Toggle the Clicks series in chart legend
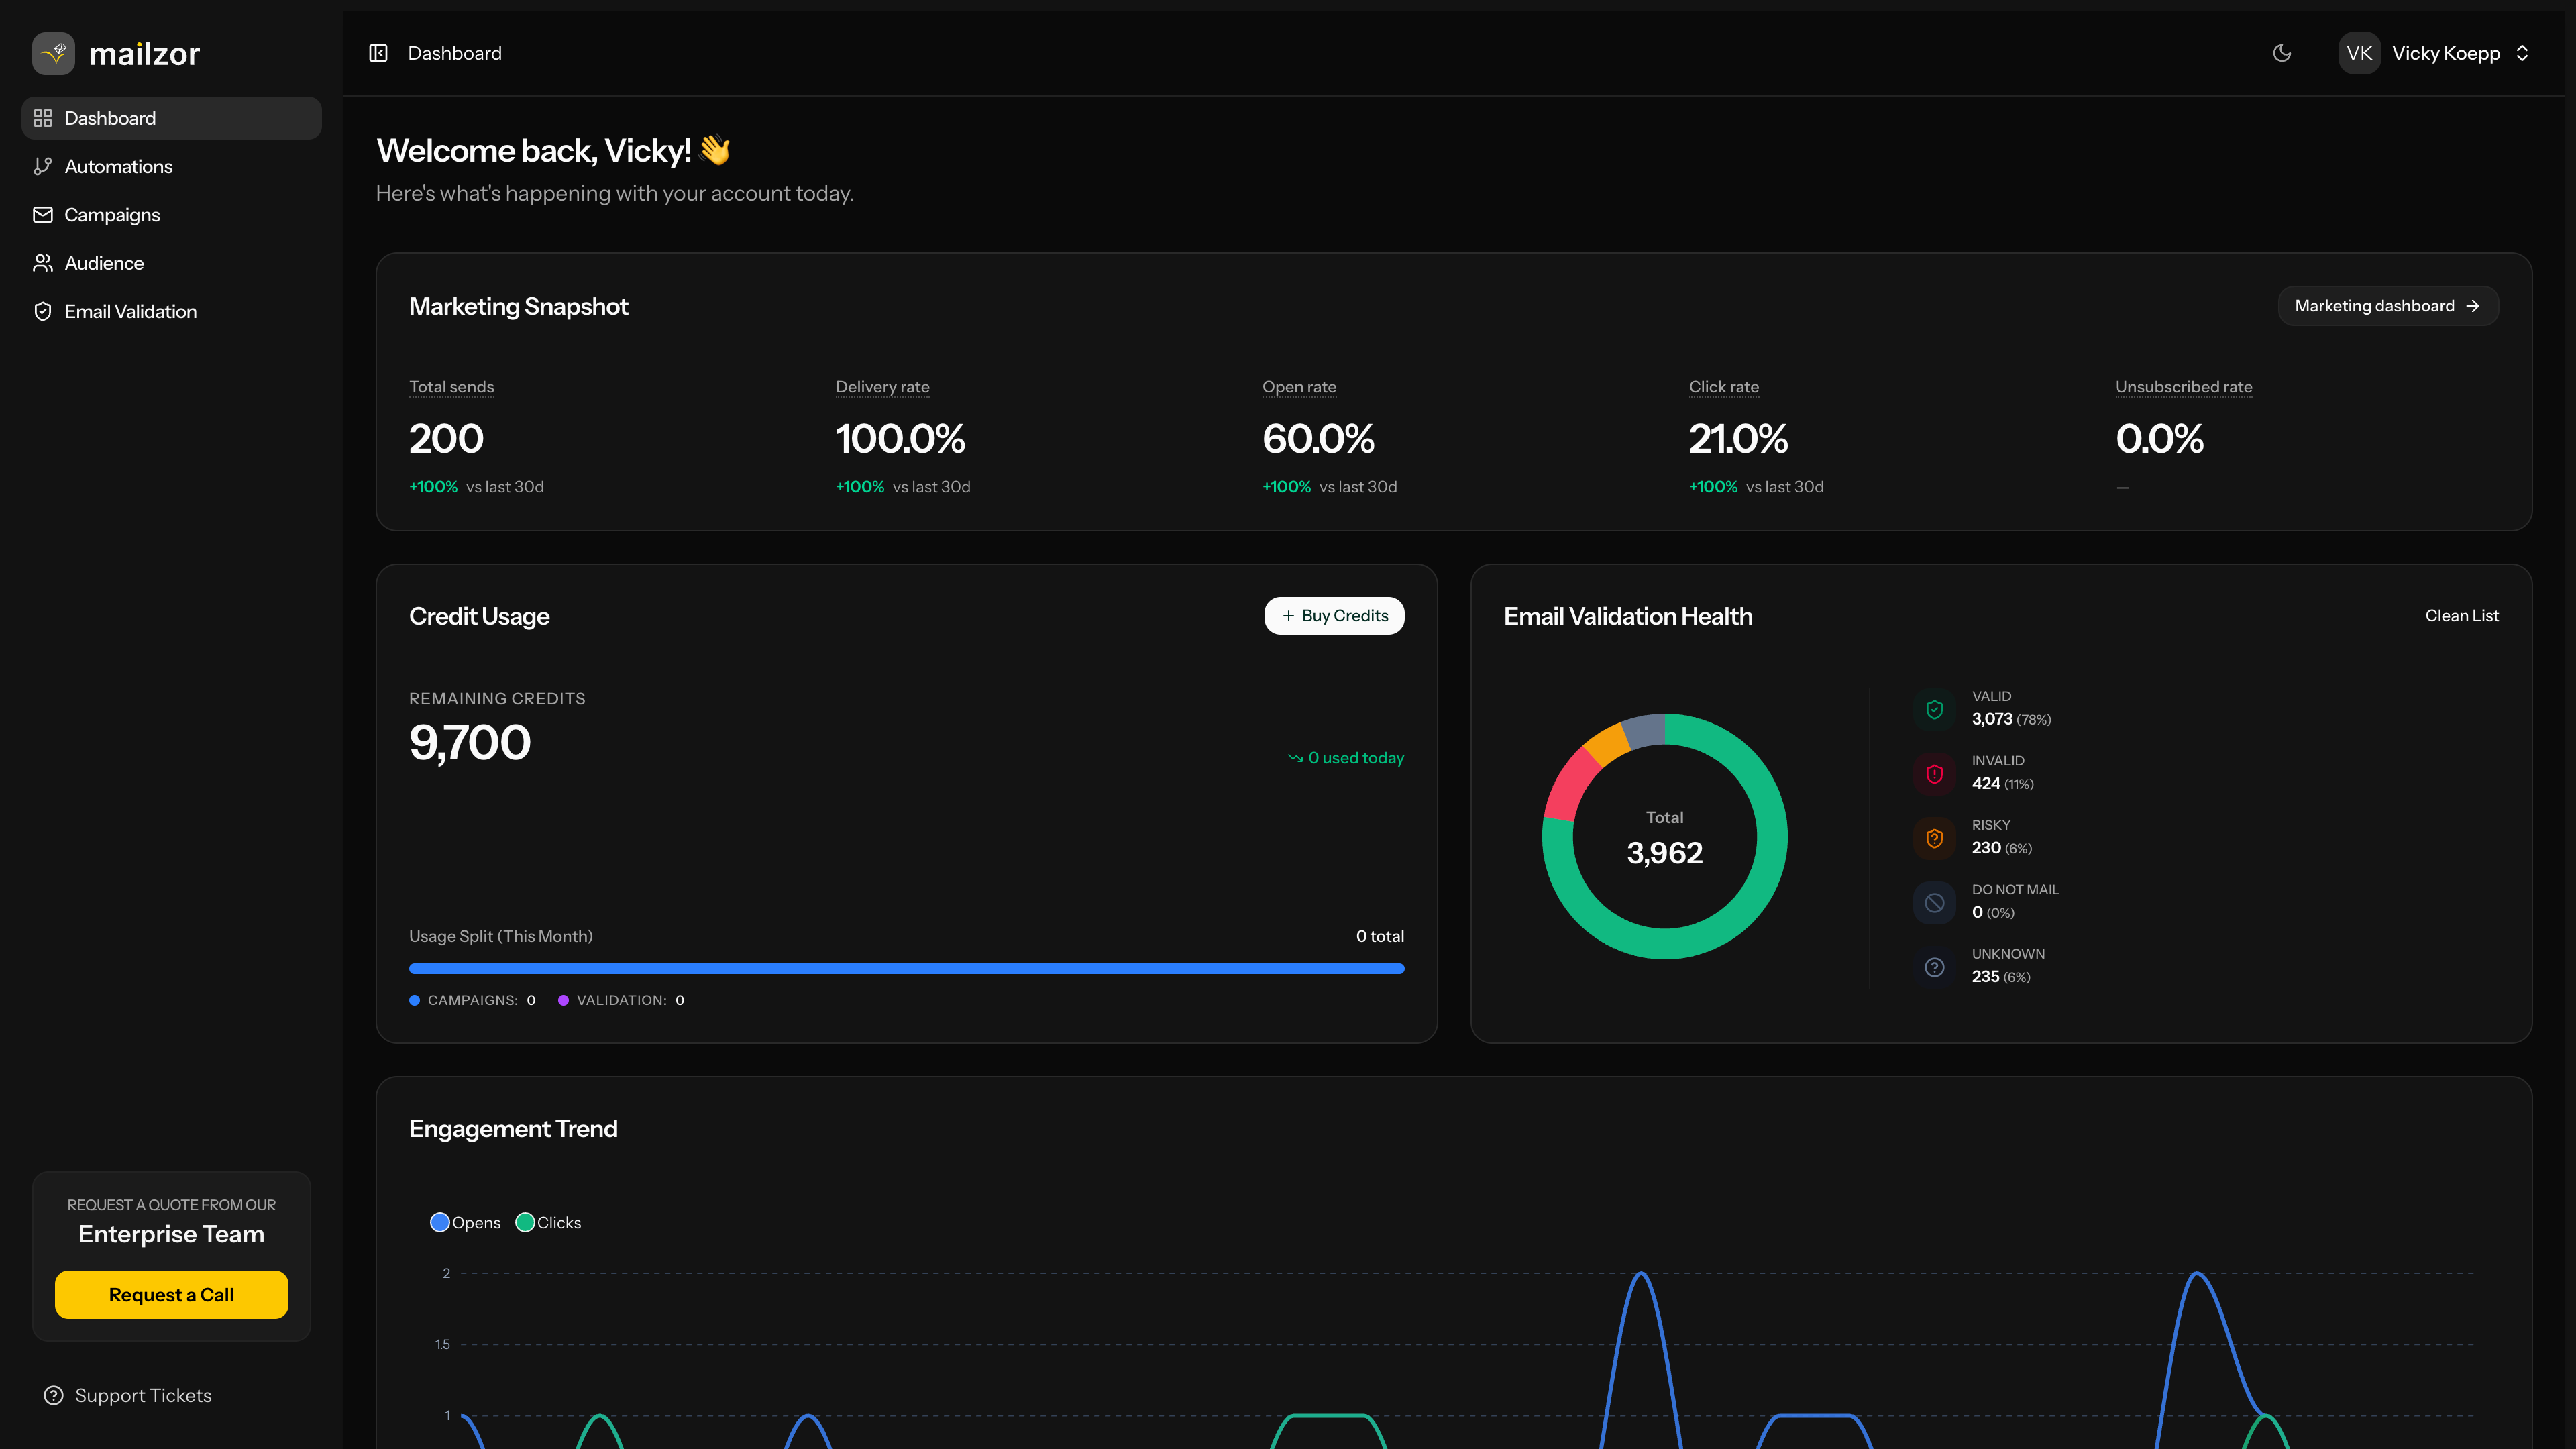 [548, 1222]
